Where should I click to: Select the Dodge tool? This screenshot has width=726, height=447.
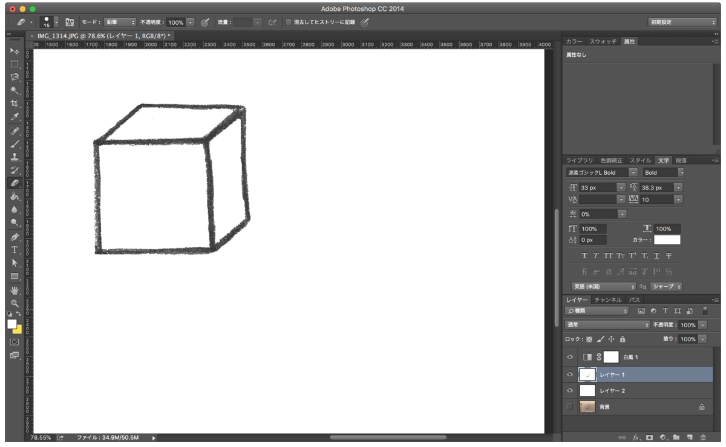(x=15, y=223)
